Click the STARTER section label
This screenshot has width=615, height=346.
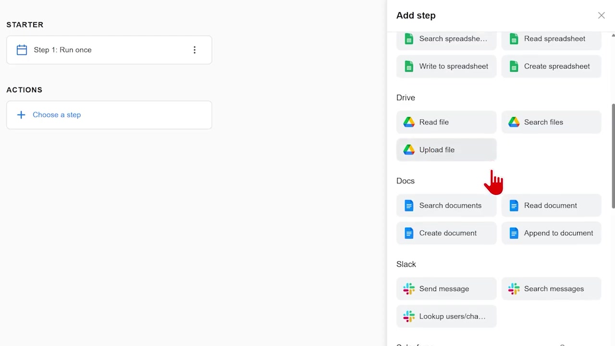point(25,25)
